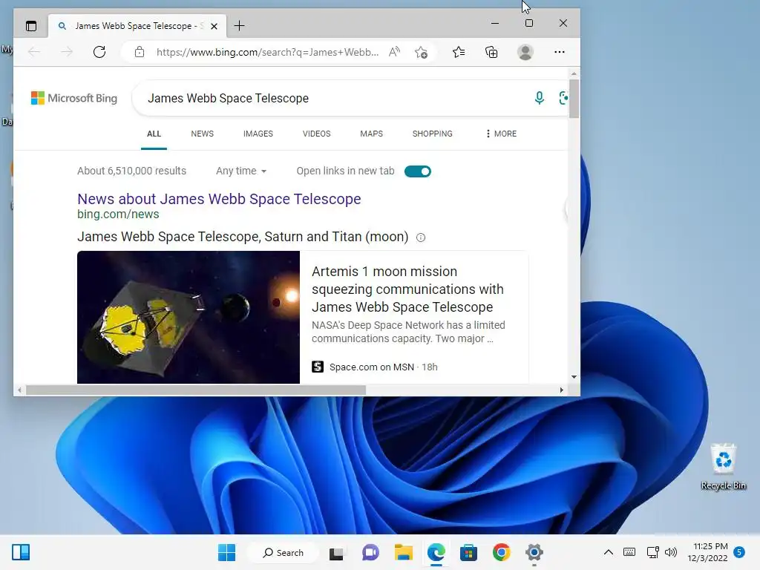
Task: Refresh the current page
Action: (99, 52)
